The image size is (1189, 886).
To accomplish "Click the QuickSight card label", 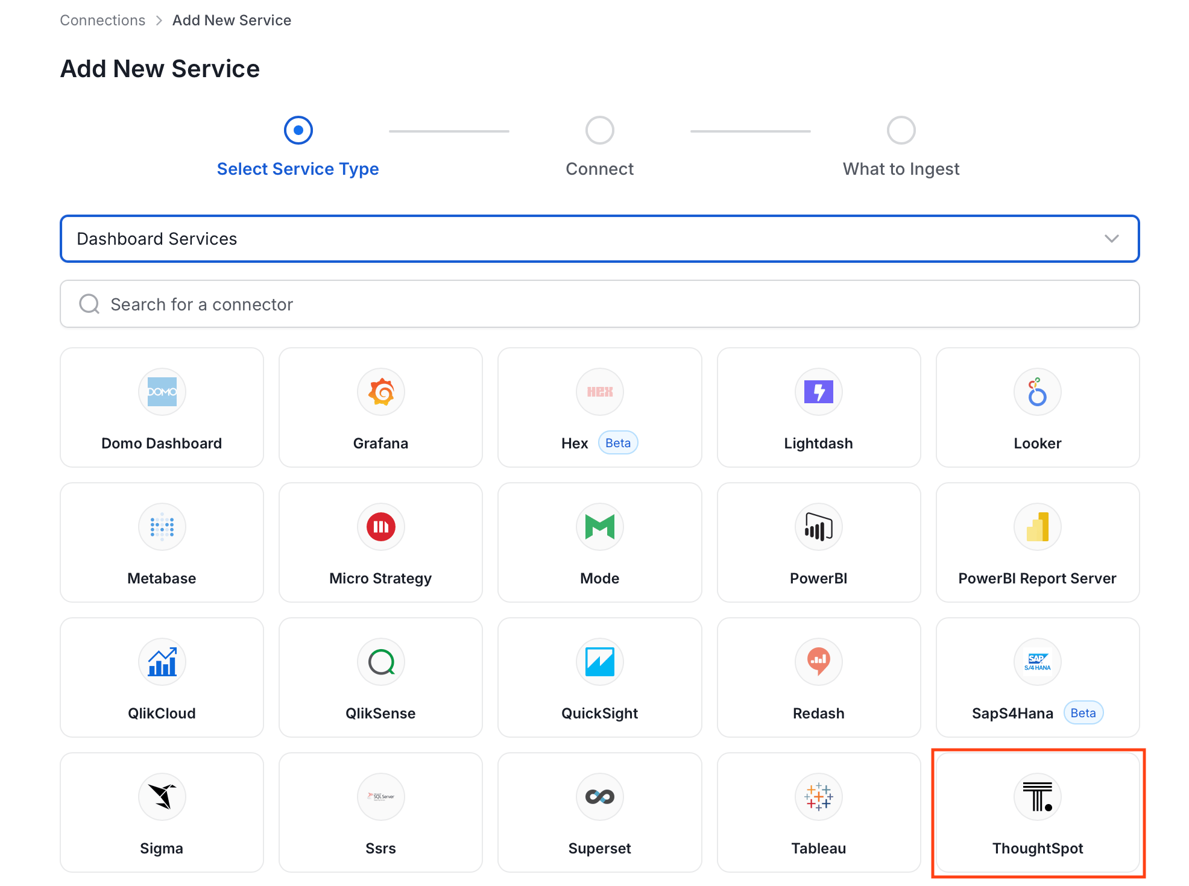I will pos(599,714).
